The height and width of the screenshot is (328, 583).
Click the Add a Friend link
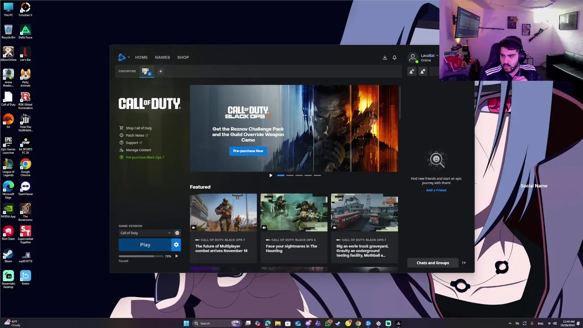tap(436, 190)
